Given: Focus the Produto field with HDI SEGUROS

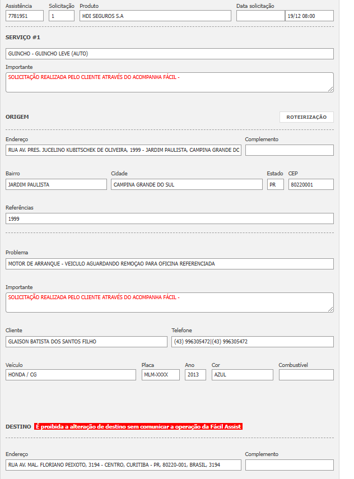Looking at the screenshot, I should click(x=155, y=16).
